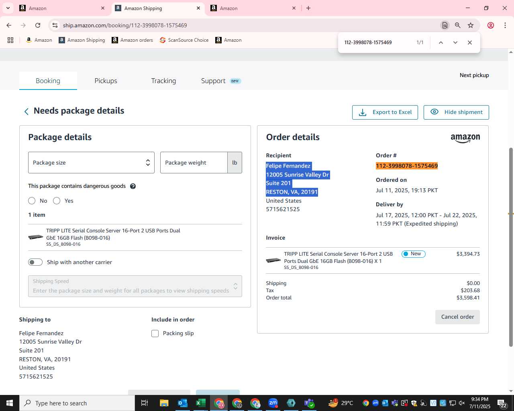This screenshot has width=514, height=411.
Task: Open Microsoft Teams from the taskbar
Action: [309, 403]
